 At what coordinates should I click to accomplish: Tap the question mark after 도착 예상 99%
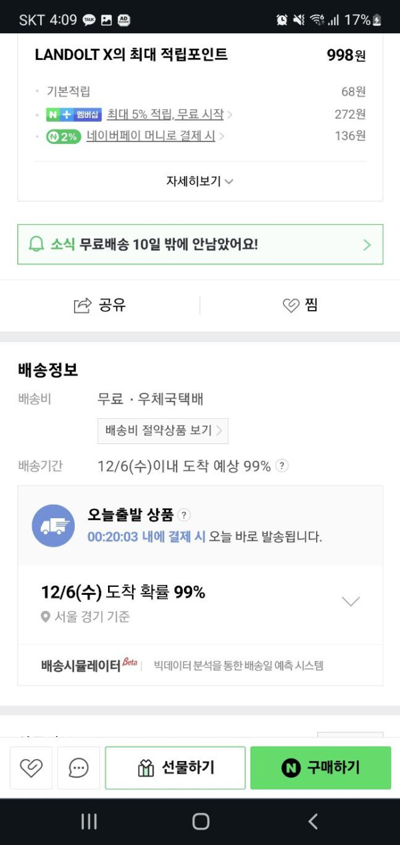point(282,466)
